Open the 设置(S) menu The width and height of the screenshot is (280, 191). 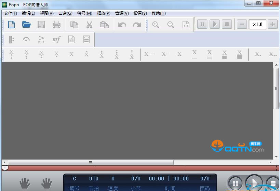tap(140, 13)
